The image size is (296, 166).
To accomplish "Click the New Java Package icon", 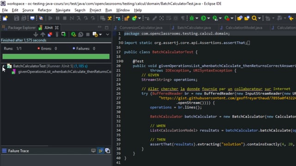I will click(x=127, y=18).
